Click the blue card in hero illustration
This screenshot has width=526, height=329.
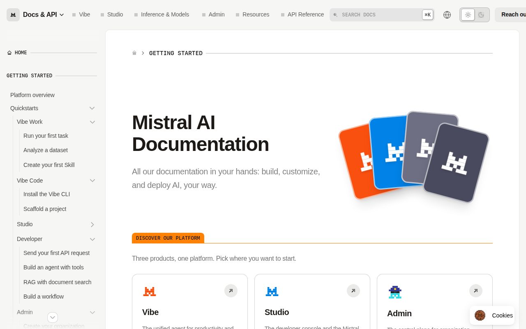[386, 152]
